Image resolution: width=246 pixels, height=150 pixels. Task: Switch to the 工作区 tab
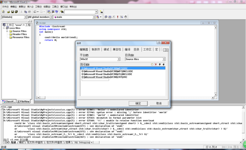(147, 50)
